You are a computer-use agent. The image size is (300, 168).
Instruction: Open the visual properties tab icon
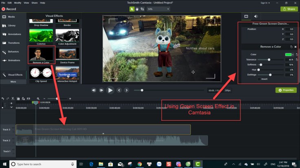pyautogui.click(x=246, y=16)
